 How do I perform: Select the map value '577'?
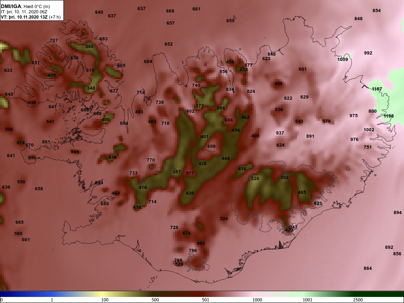(190, 173)
